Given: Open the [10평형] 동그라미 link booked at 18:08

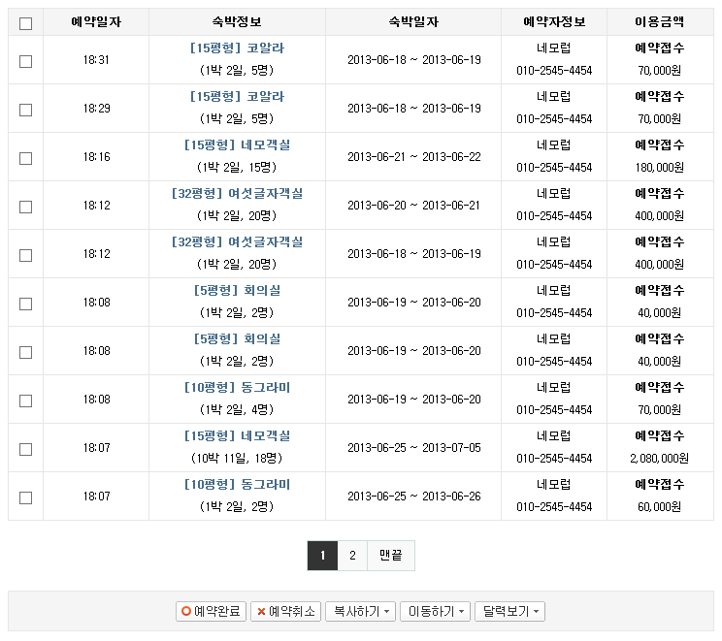Looking at the screenshot, I should click(237, 388).
